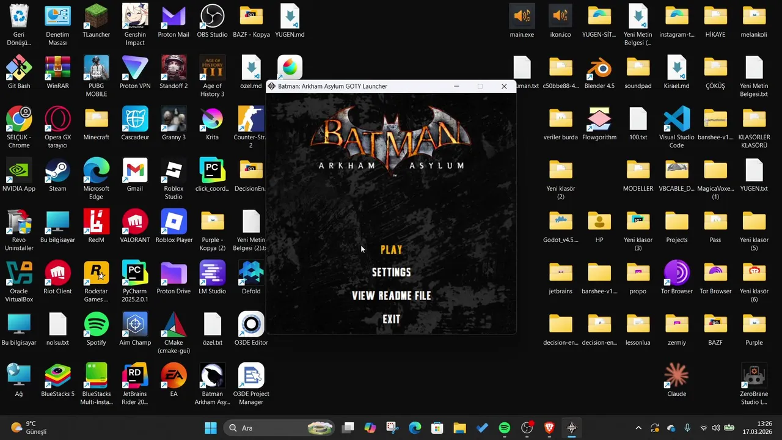Select the O3DE Editor desktop icon
Image resolution: width=782 pixels, height=440 pixels.
(251, 329)
